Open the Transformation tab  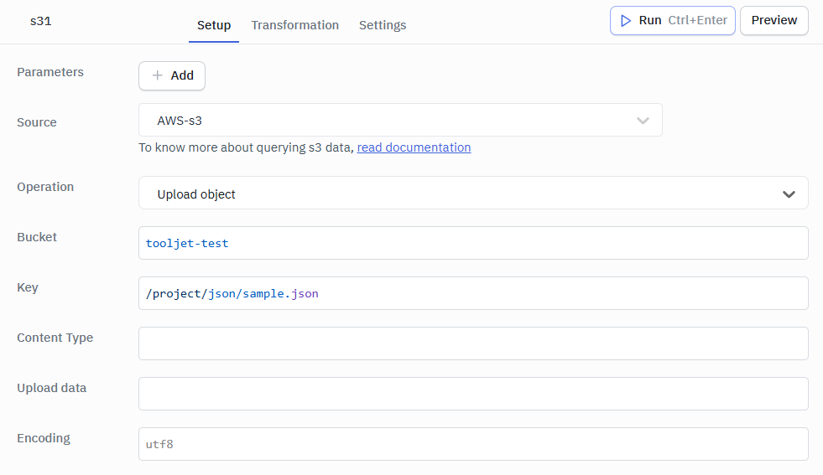294,25
